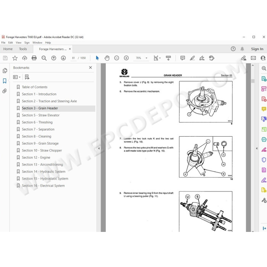The image size is (267, 267).
Task: Open Table of Contents bookmark
Action: [x=35, y=87]
